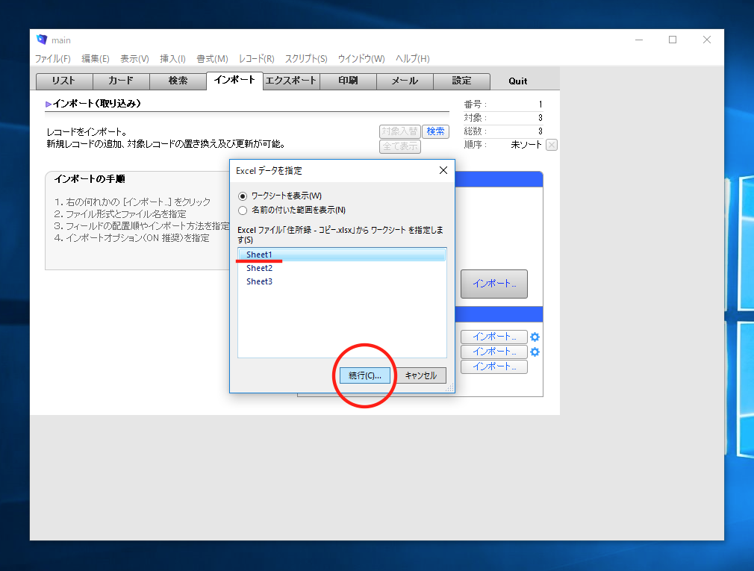
Task: Select Sheet1 in the worksheet list
Action: coord(260,255)
